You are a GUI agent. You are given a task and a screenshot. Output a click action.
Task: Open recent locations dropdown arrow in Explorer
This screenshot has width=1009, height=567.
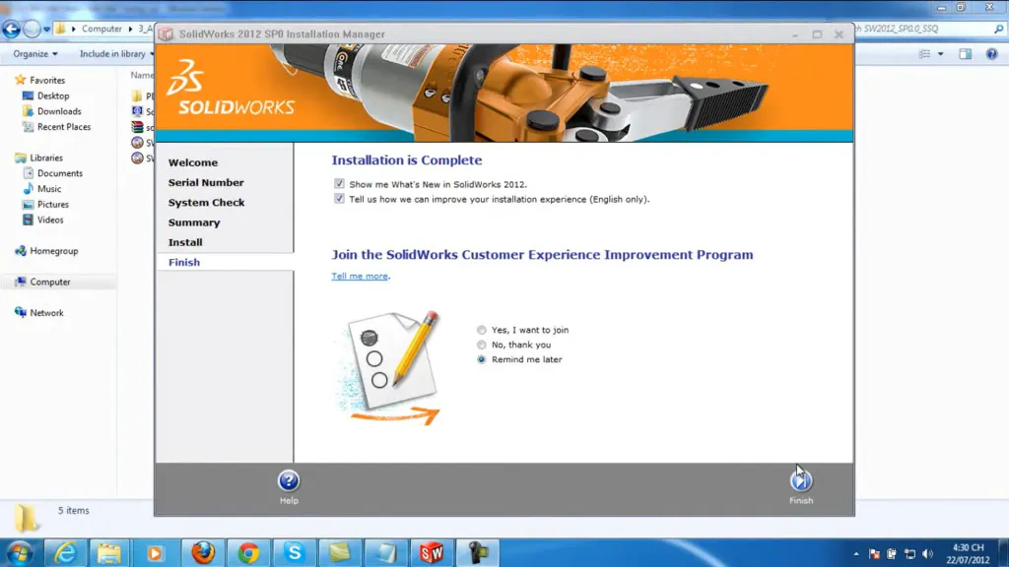tap(46, 29)
